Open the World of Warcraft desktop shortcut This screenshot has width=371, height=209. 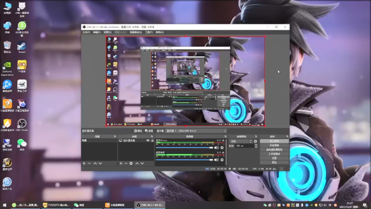click(7, 164)
